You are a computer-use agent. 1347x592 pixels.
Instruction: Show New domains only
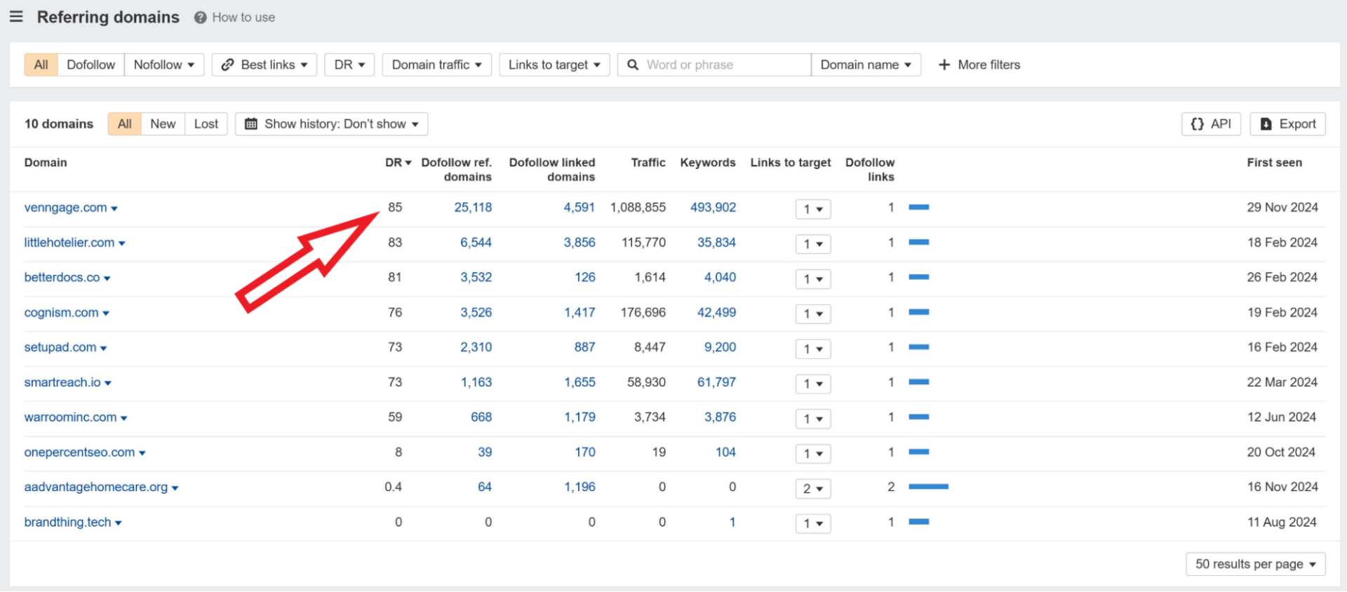[x=163, y=124]
